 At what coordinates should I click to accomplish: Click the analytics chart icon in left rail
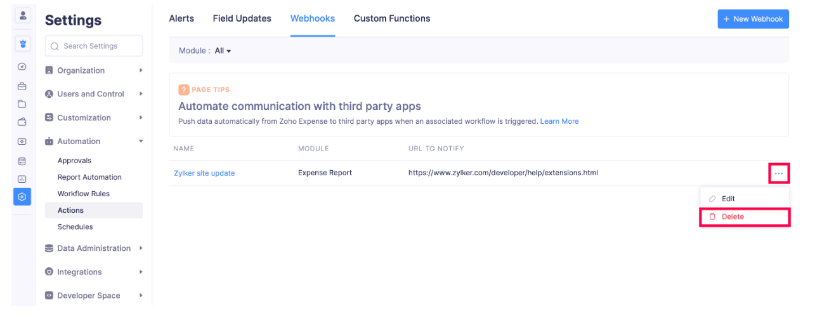tap(22, 179)
